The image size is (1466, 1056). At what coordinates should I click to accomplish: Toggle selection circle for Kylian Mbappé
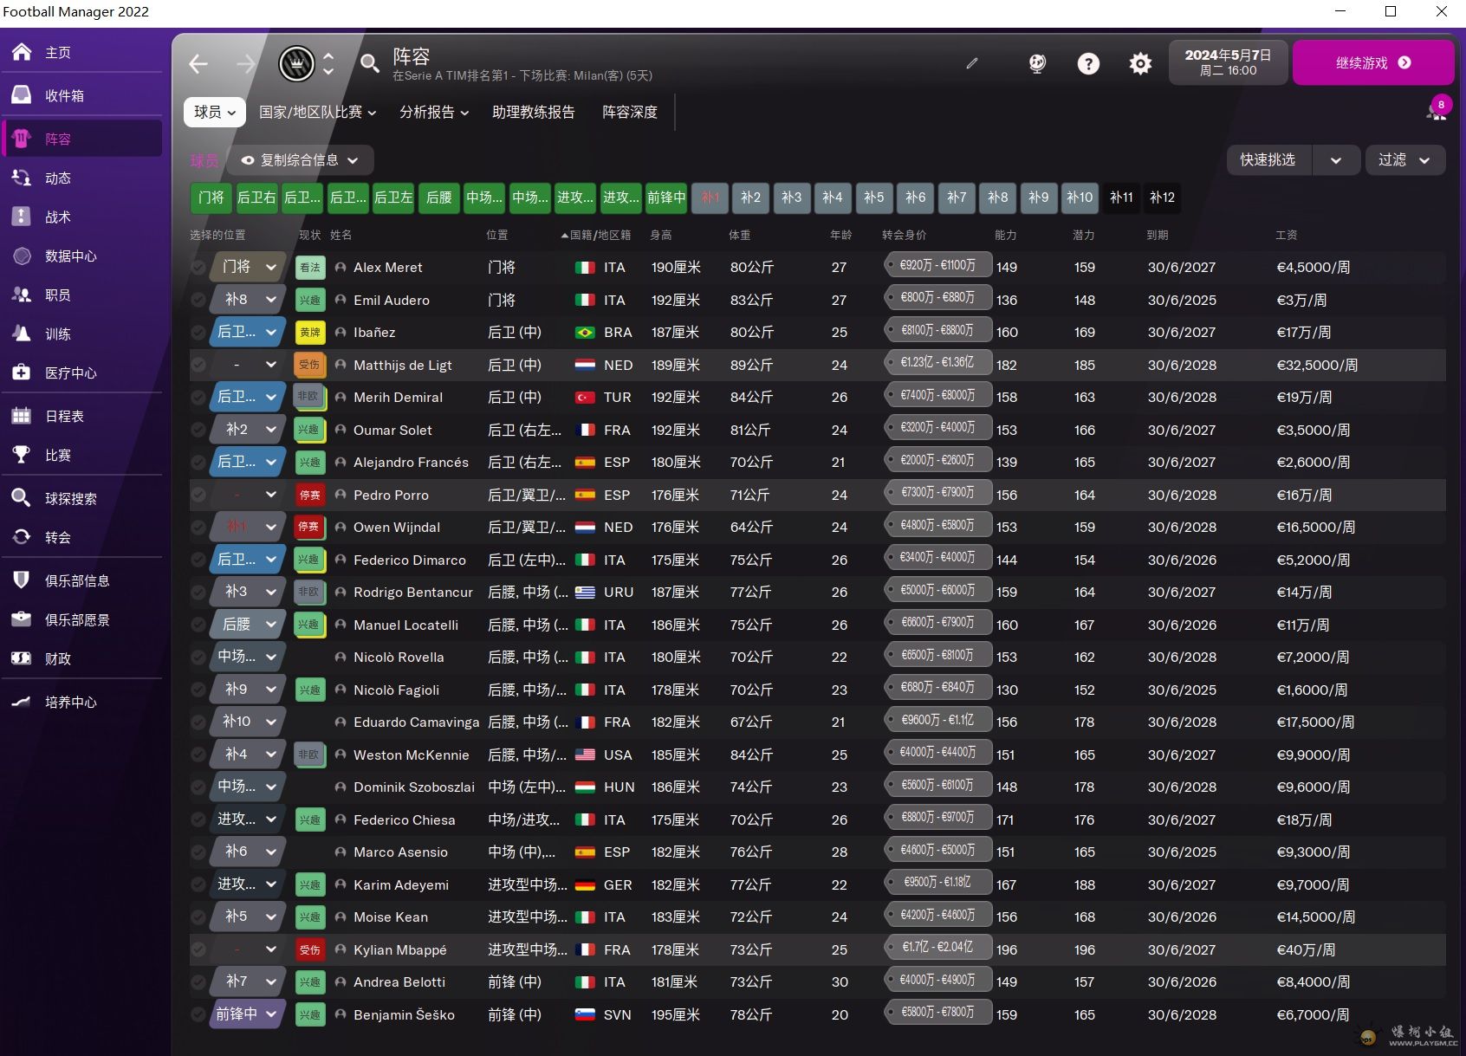(198, 949)
